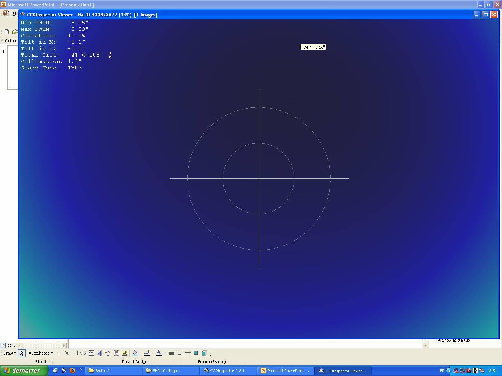Select slide 1 thumbnail in PowerPoint
502x376 pixels.
click(13, 67)
